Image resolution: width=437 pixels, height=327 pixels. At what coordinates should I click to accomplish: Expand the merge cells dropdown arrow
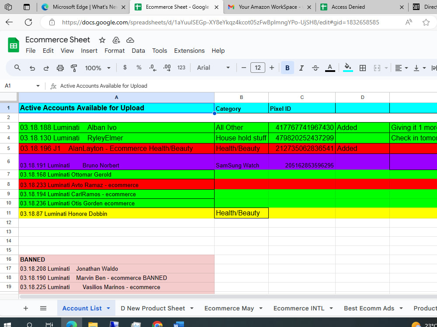[386, 68]
